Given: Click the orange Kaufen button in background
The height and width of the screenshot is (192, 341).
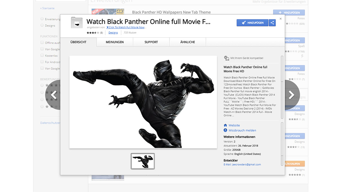Looking at the screenshot, I should click(295, 164).
